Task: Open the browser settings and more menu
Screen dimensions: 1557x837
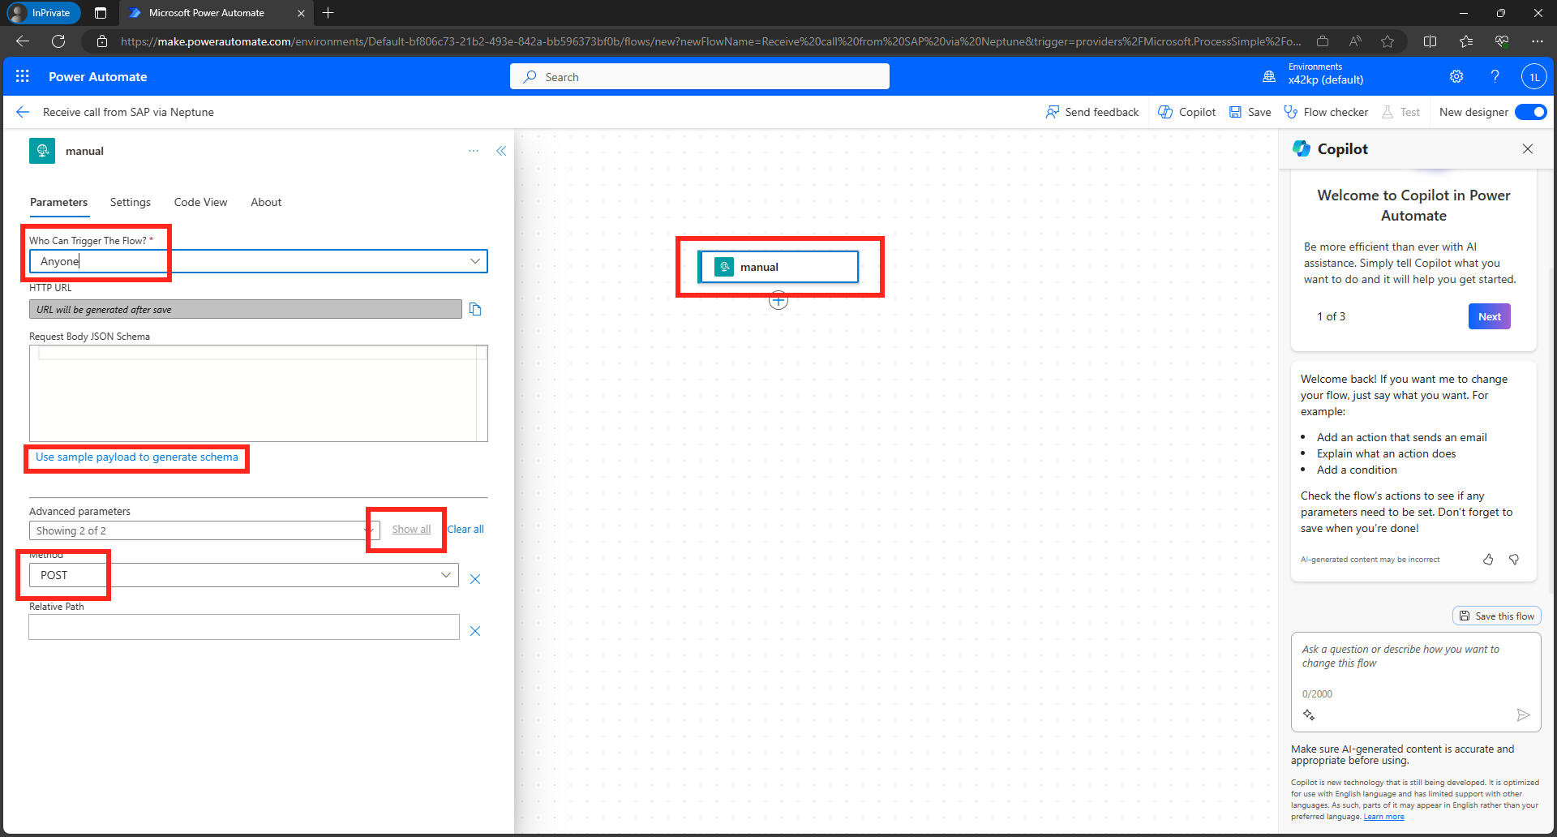Action: [x=1538, y=41]
